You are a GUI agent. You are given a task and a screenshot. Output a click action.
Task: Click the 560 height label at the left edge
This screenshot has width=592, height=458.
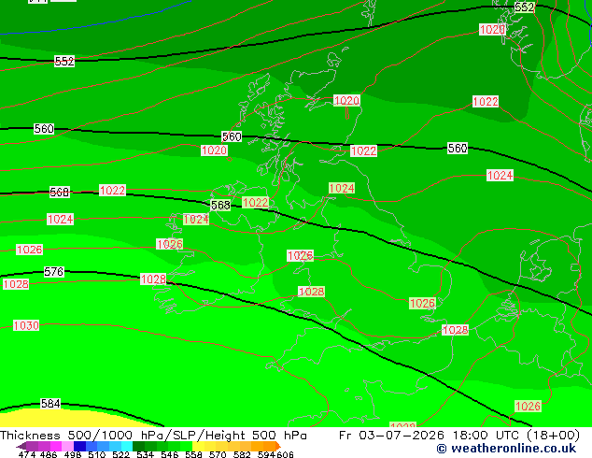pos(44,129)
